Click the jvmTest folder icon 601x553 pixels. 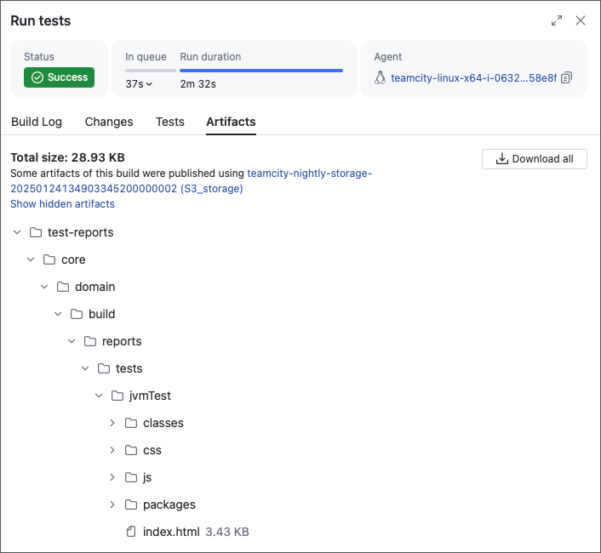pos(117,396)
